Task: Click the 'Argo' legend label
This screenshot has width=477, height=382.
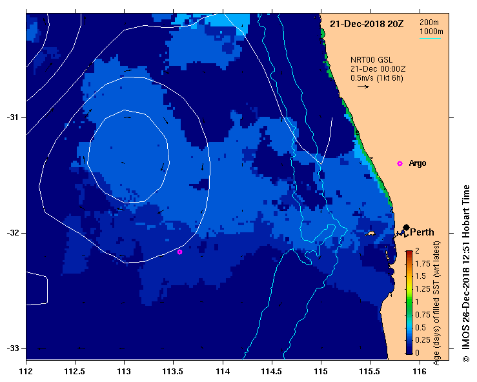Action: [418, 163]
